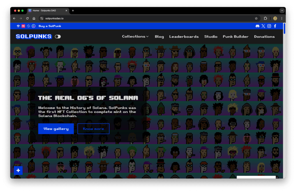Click the Buy a SolPunk link
Image resolution: width=296 pixels, height=192 pixels.
50,26
